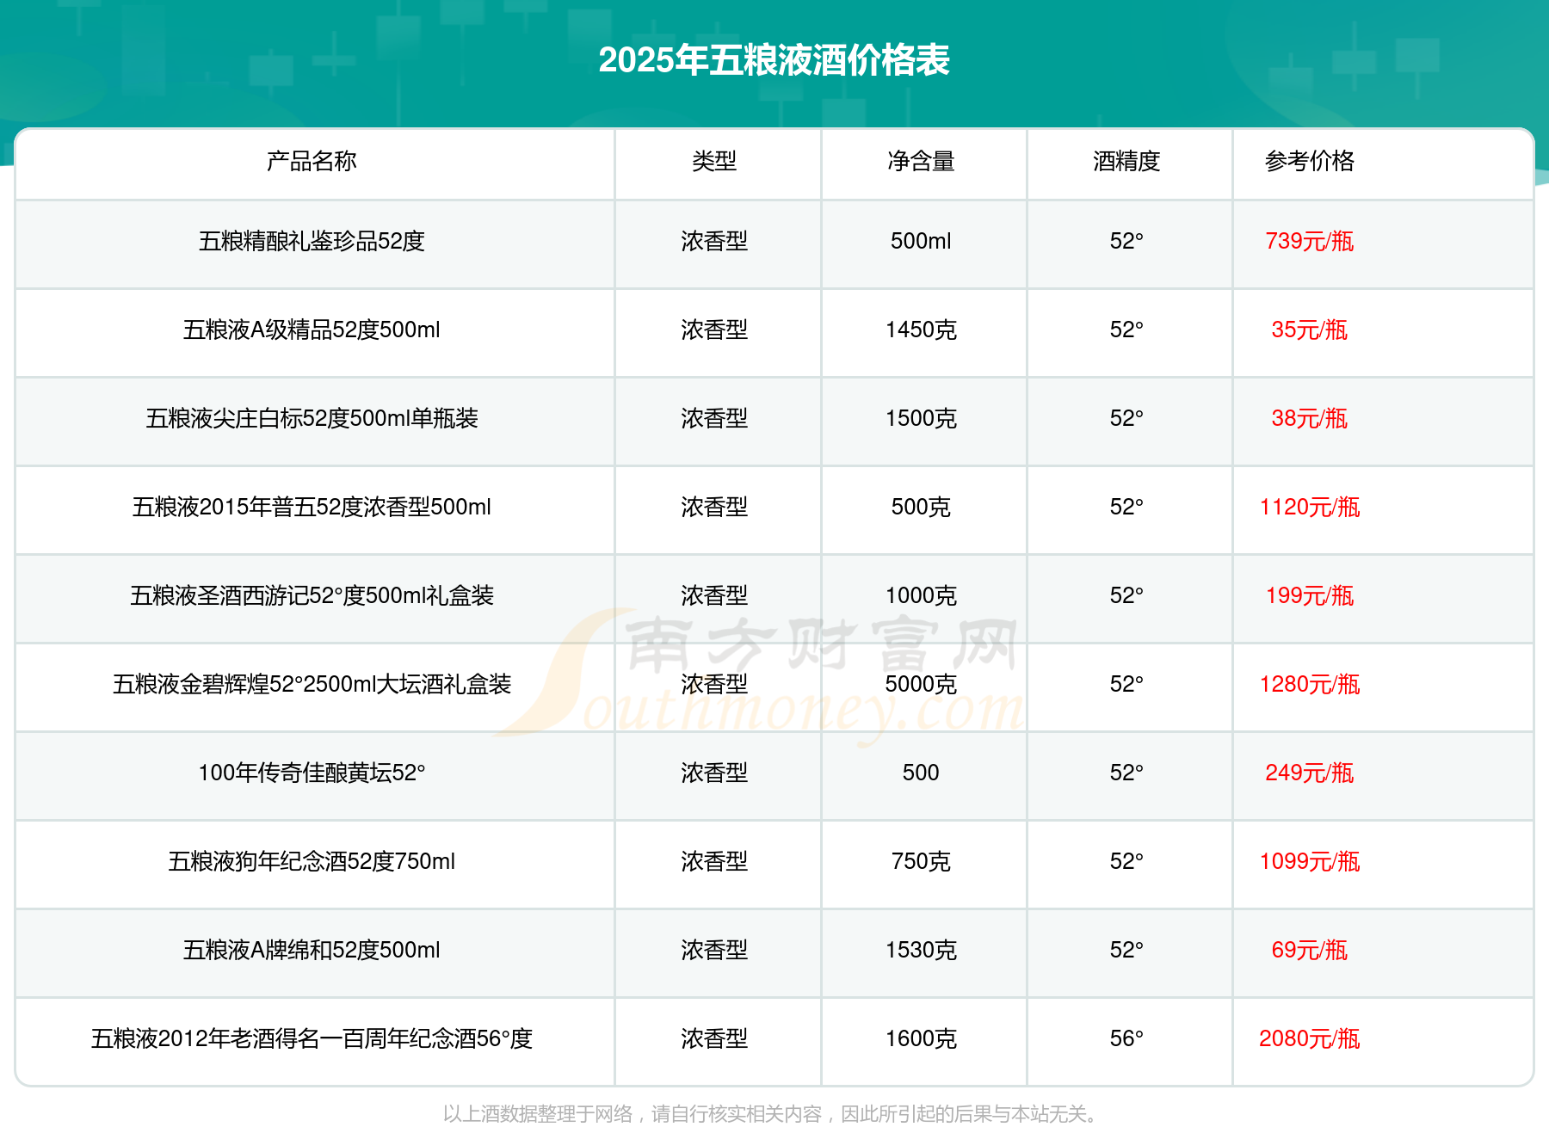The image size is (1549, 1127).
Task: Click the 类型 column header
Action: point(714,161)
